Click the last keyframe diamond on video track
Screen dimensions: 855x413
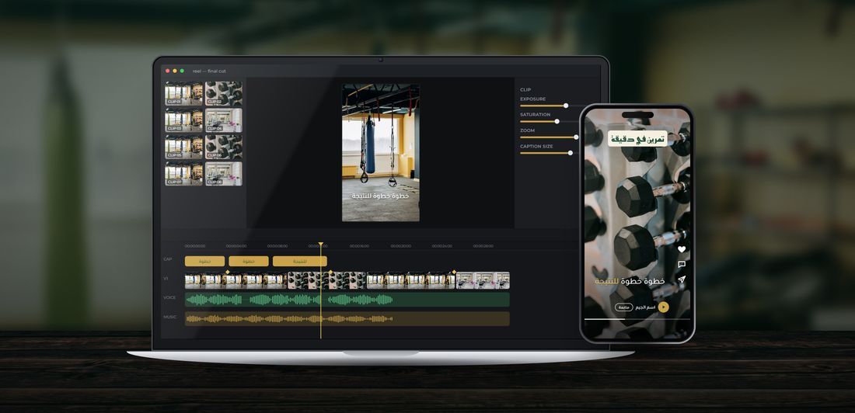click(x=454, y=272)
